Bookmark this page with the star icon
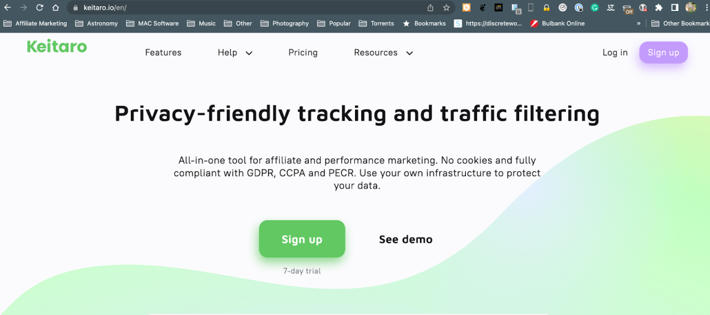 point(446,8)
